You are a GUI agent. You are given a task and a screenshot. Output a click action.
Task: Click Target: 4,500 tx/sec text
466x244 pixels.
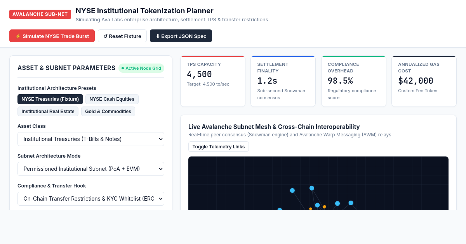coord(208,84)
